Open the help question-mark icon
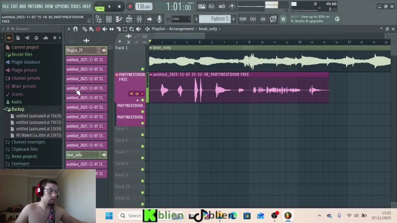This screenshot has height=223, width=397. (273, 19)
